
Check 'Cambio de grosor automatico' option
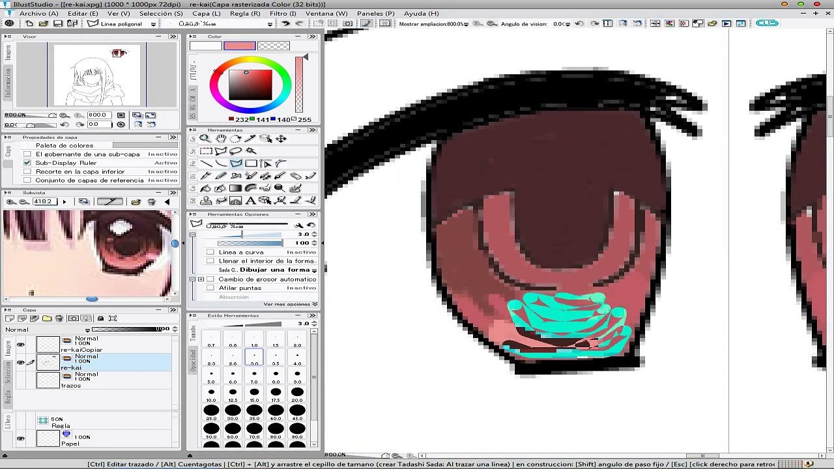tap(210, 279)
